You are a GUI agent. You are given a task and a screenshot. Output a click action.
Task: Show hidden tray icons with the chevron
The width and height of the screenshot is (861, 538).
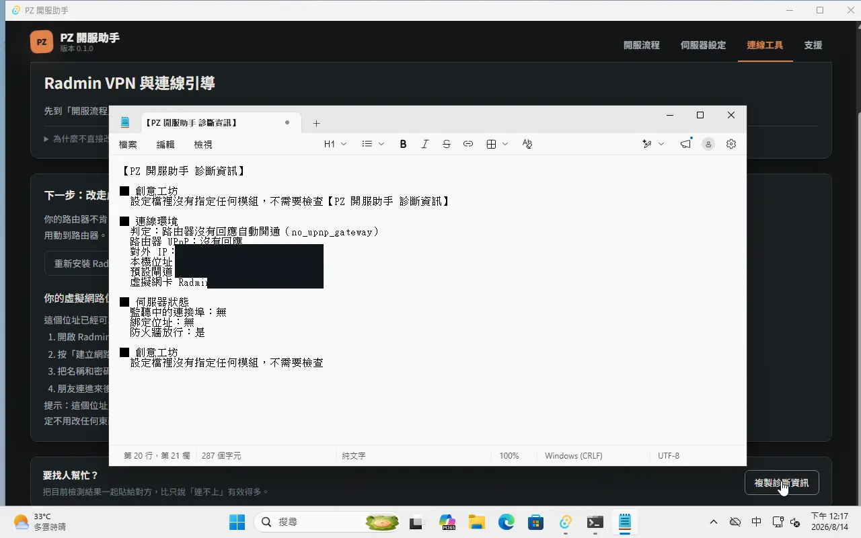[714, 522]
